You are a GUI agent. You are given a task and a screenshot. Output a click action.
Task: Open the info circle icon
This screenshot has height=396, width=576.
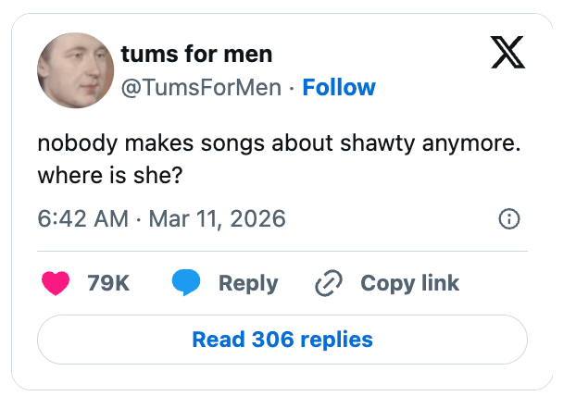coord(508,219)
